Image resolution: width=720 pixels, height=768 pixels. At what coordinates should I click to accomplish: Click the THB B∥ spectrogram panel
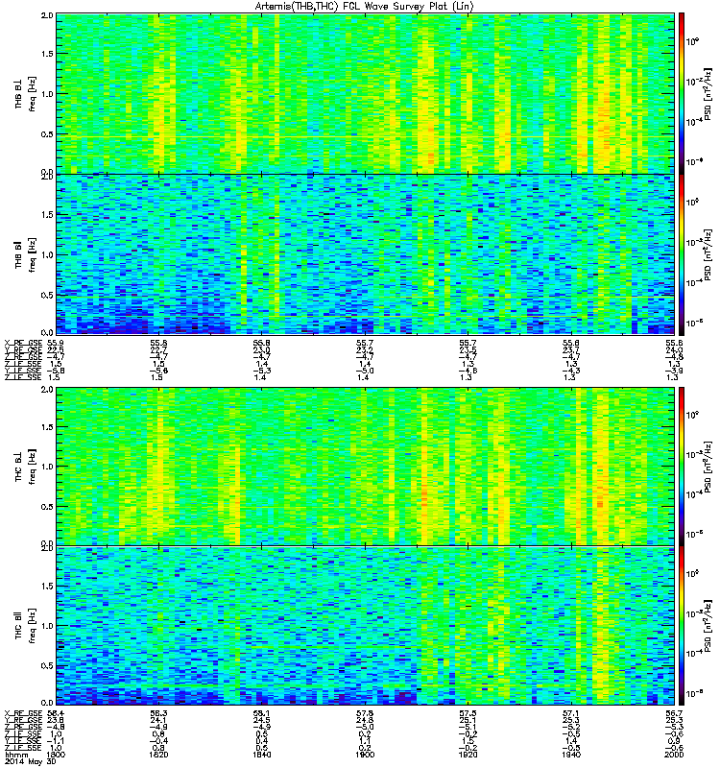tap(366, 255)
